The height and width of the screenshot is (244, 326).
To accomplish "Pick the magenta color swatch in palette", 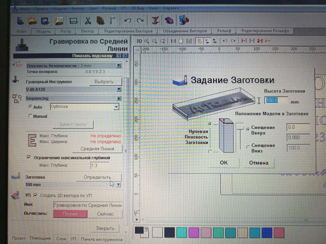I will [194, 232].
